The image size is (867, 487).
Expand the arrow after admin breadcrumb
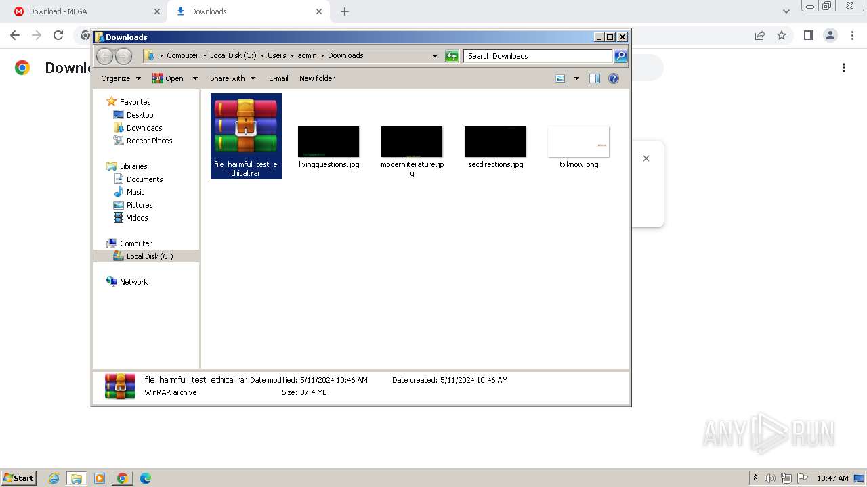point(322,55)
